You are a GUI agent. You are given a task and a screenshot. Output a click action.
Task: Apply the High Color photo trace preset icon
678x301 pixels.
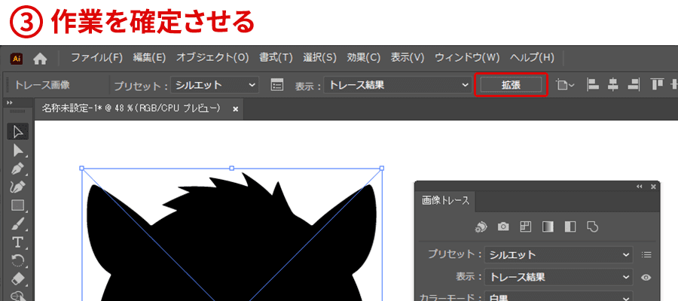(503, 227)
